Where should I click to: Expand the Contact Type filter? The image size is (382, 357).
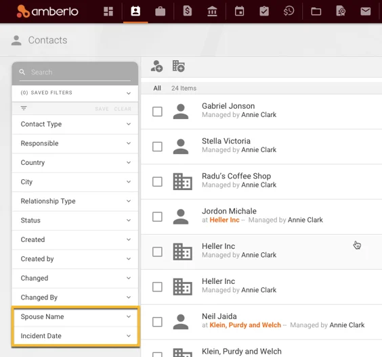coord(75,124)
